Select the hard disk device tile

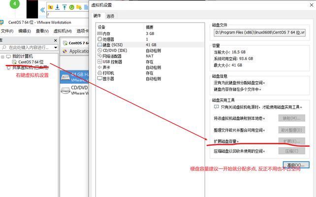74,77
